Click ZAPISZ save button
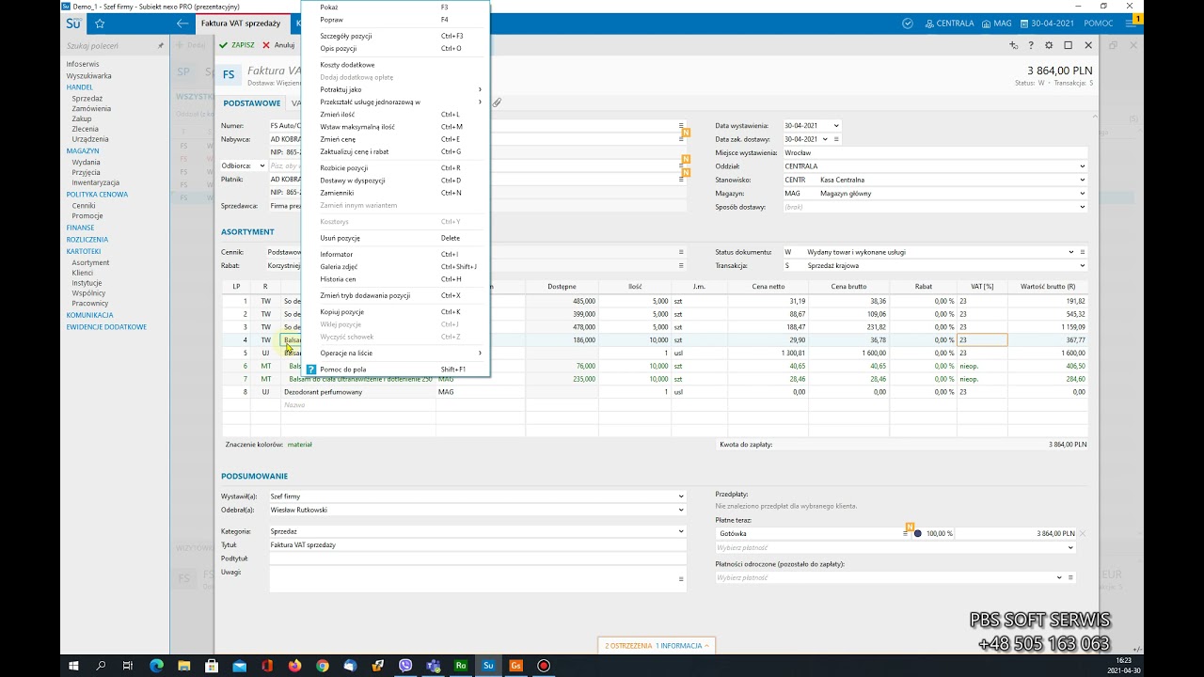1204x677 pixels. (237, 45)
